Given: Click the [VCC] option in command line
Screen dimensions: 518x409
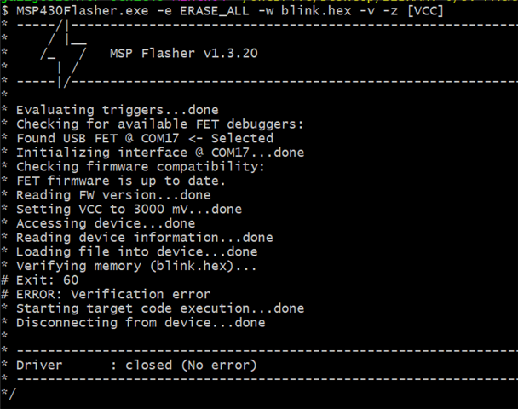Looking at the screenshot, I should [425, 11].
